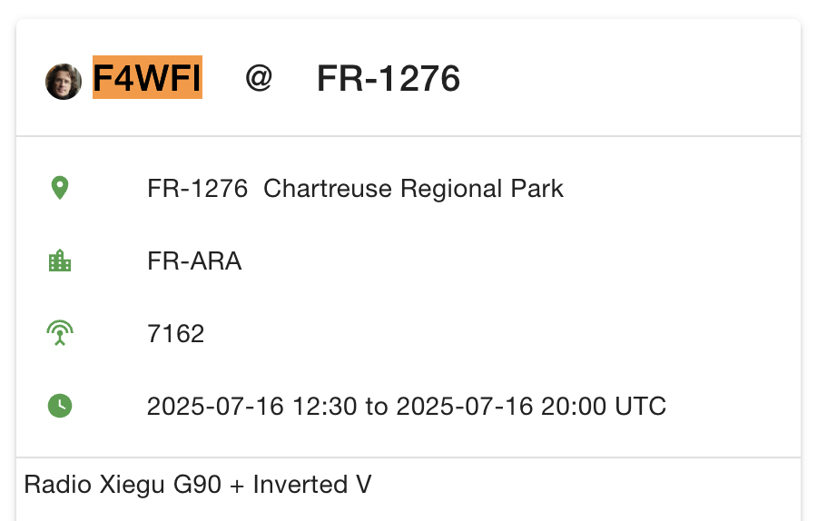Select the 7162 frequency value
Screen dimensions: 817x521
pyautogui.click(x=176, y=334)
